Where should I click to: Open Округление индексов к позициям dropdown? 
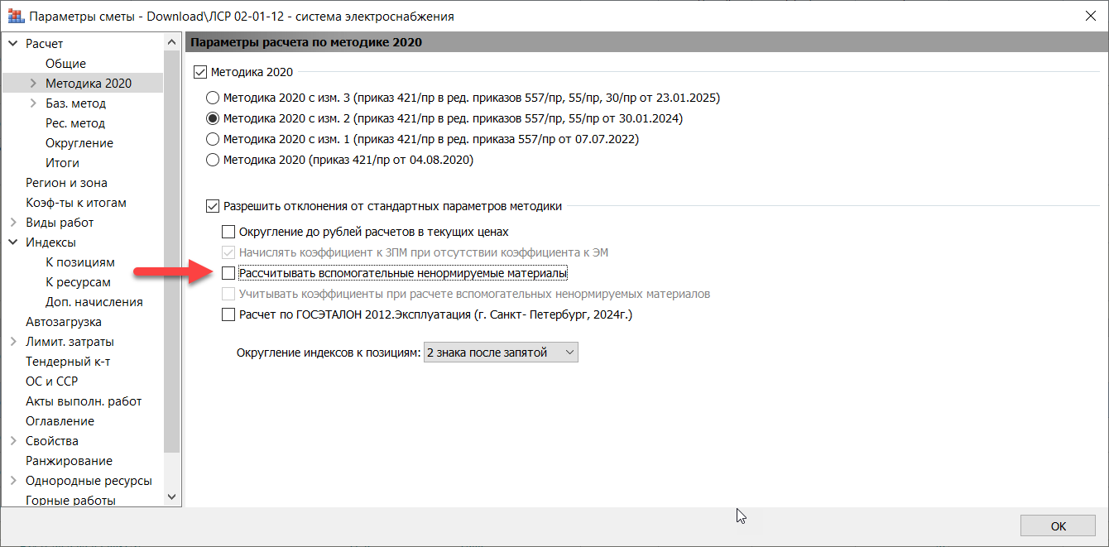coord(501,353)
